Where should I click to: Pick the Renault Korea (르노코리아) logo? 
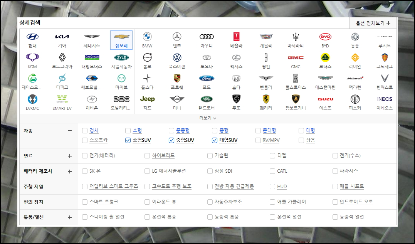point(62,57)
